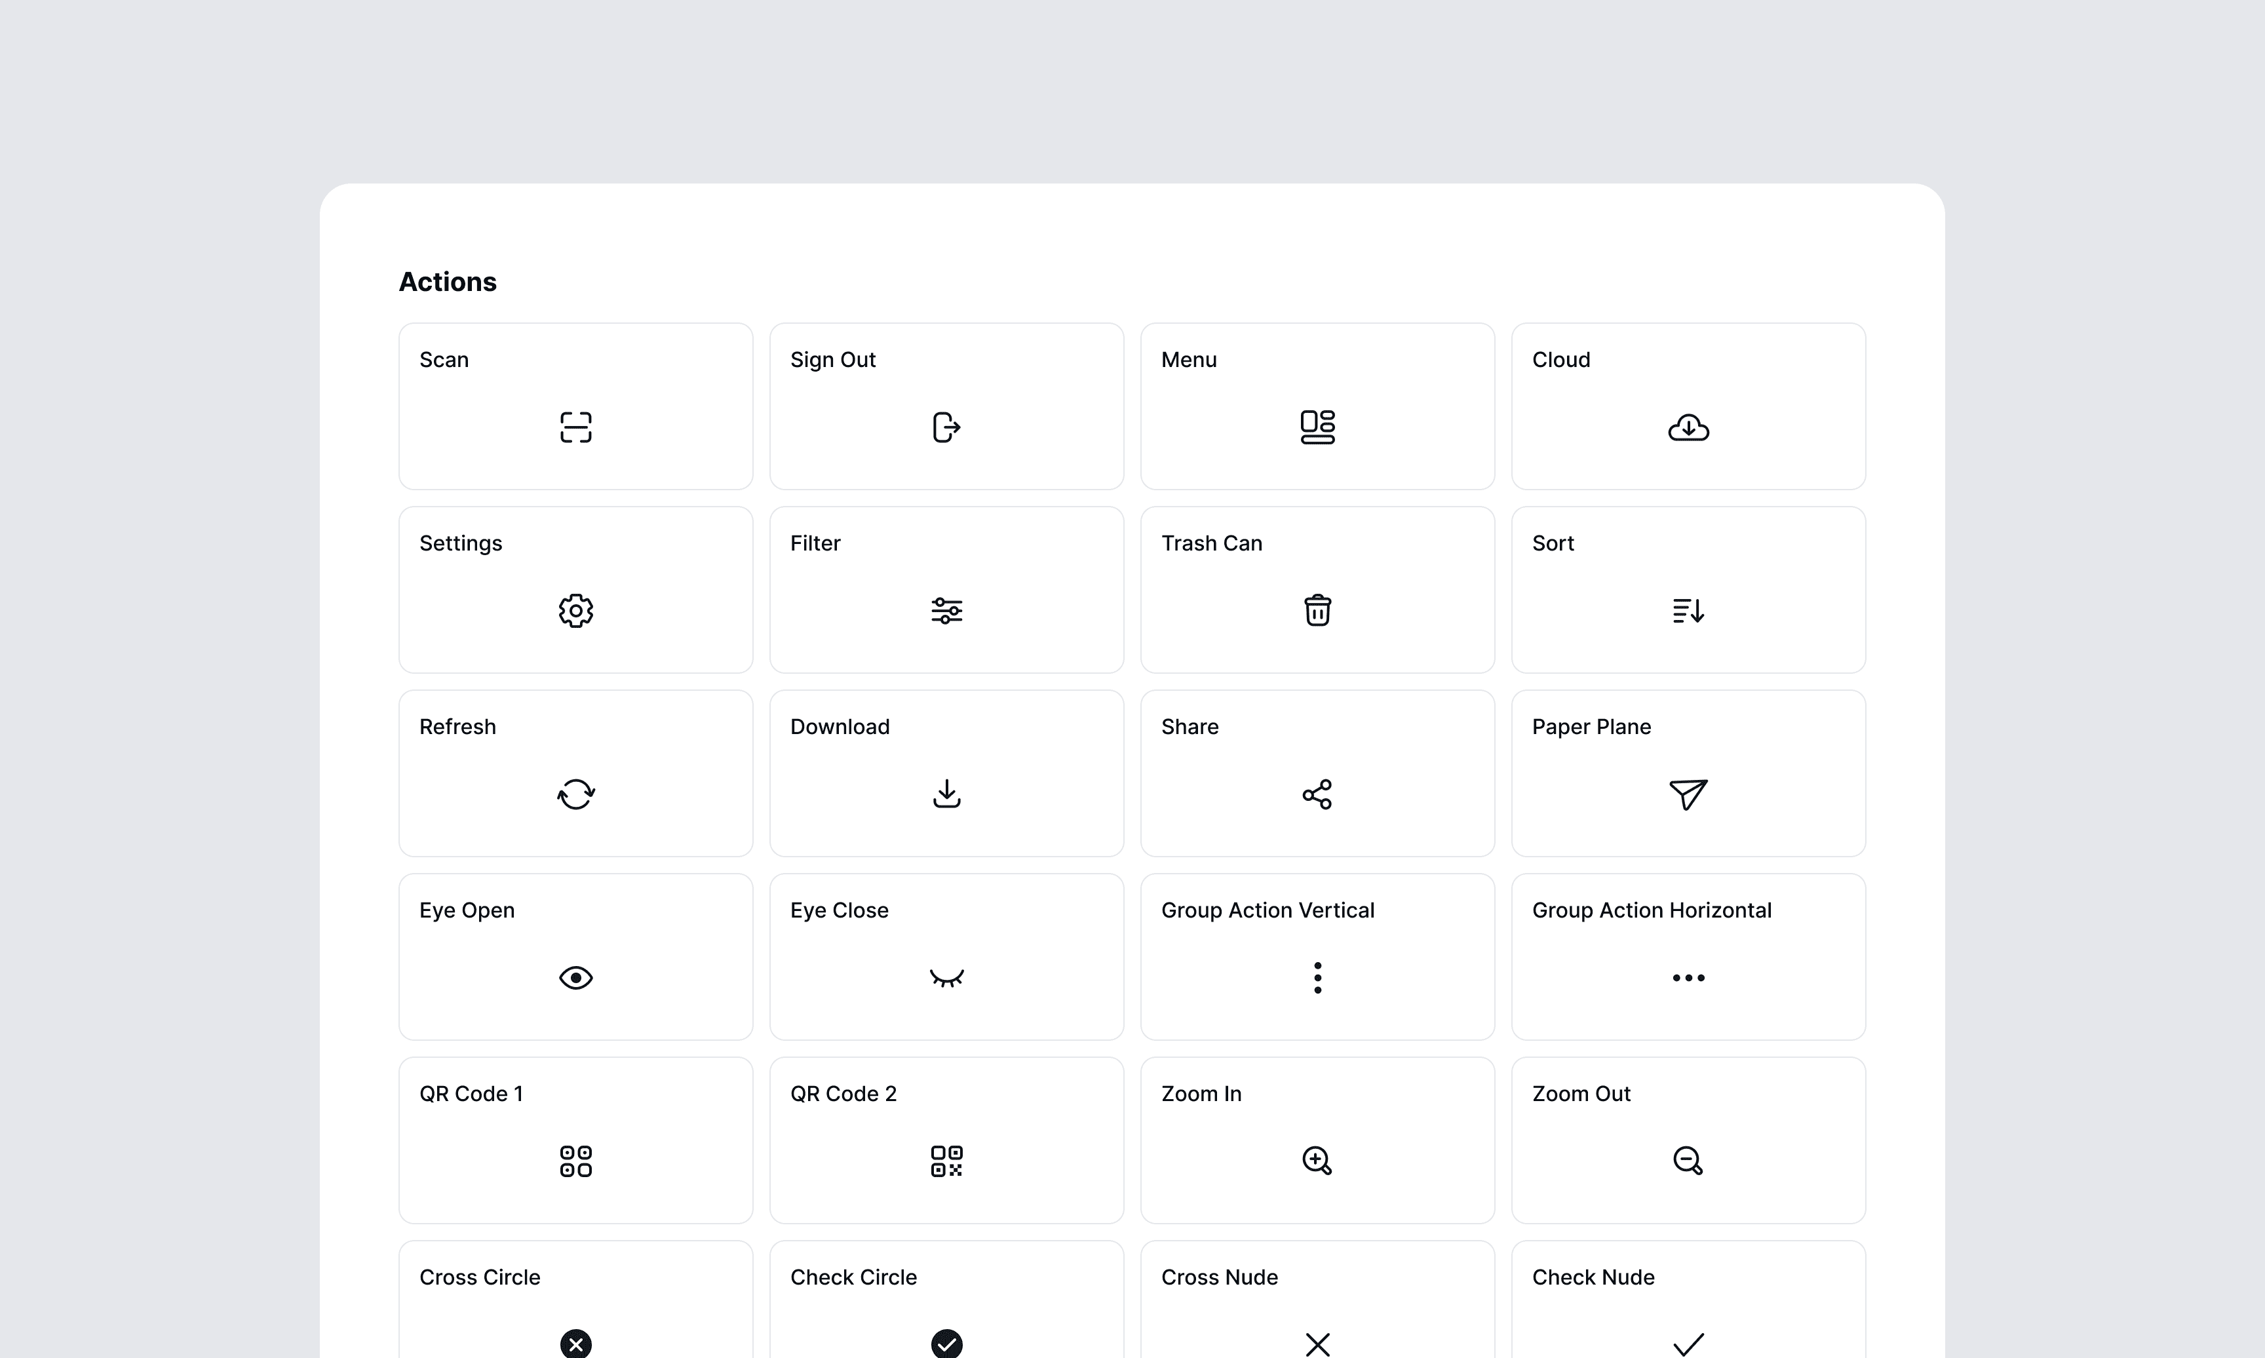Viewport: 2265px width, 1358px height.
Task: Click the Scan frame icon
Action: point(575,427)
